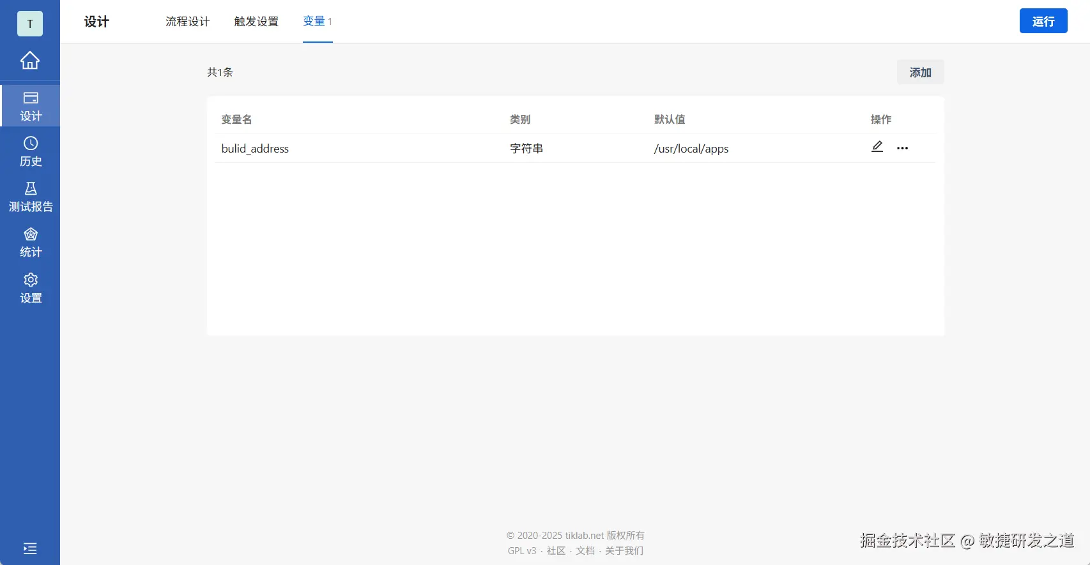Select the 变量 tab
1090x565 pixels.
tap(318, 22)
